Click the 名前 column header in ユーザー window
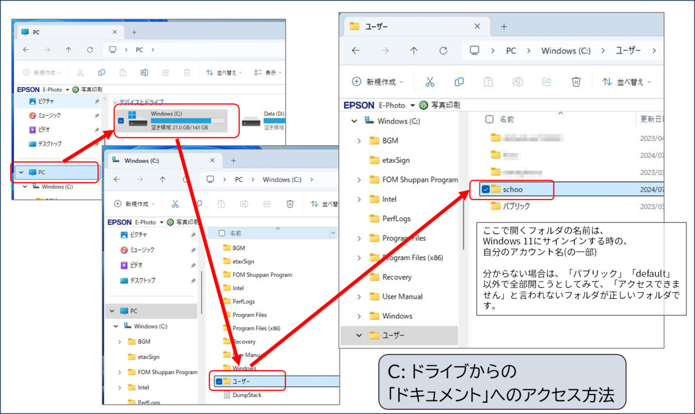The height and width of the screenshot is (414, 695). pyautogui.click(x=507, y=119)
